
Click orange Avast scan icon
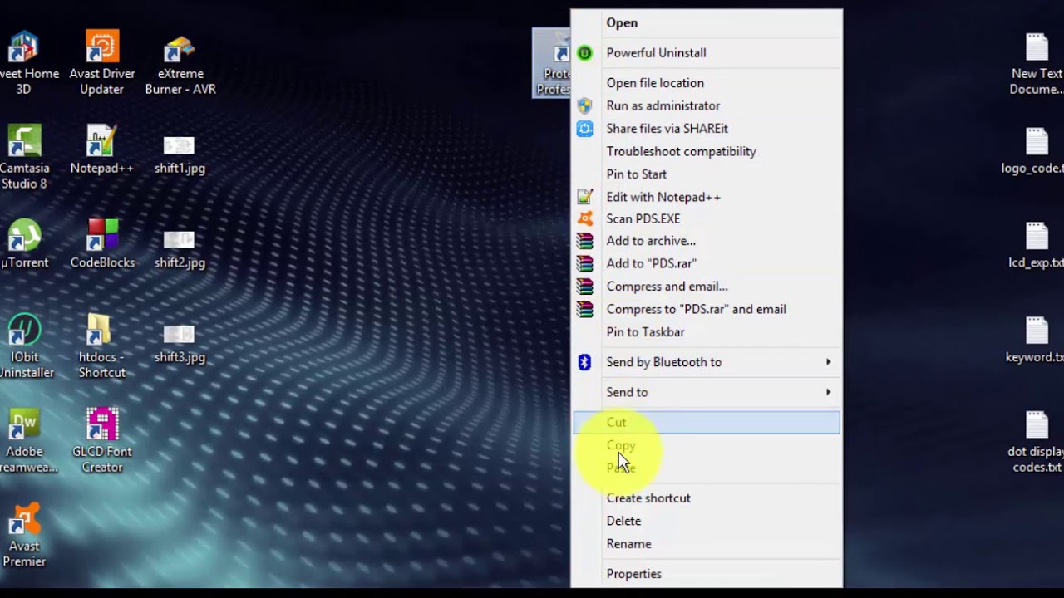(x=585, y=218)
